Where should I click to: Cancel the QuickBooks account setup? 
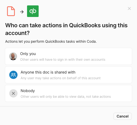123,116
